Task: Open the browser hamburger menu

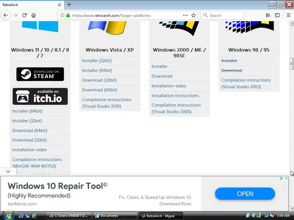Action: (289, 15)
